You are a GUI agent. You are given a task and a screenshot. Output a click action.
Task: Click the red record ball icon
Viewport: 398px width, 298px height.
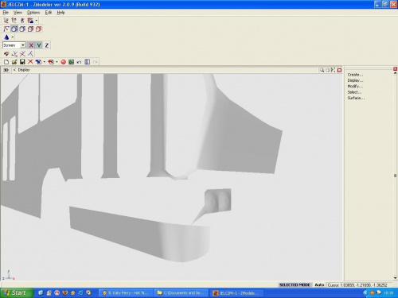pos(63,62)
